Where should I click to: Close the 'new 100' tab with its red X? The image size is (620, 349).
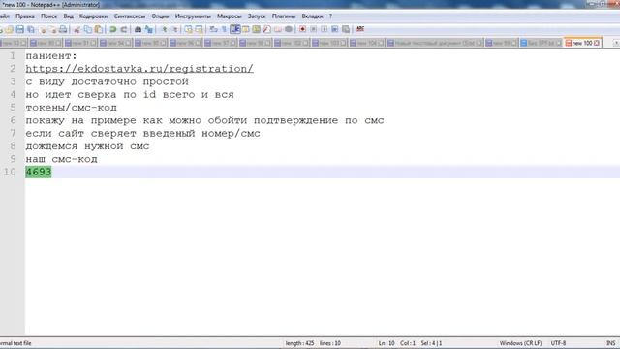pyautogui.click(x=597, y=43)
